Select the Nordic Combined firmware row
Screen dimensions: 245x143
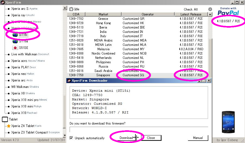[138, 53]
